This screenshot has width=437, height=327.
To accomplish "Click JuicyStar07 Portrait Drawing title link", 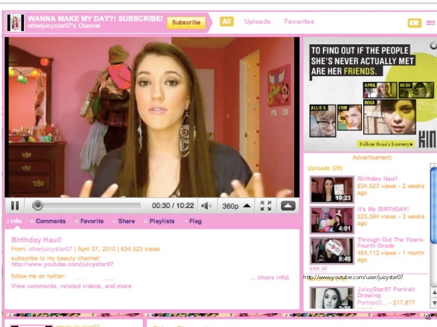I will click(387, 292).
